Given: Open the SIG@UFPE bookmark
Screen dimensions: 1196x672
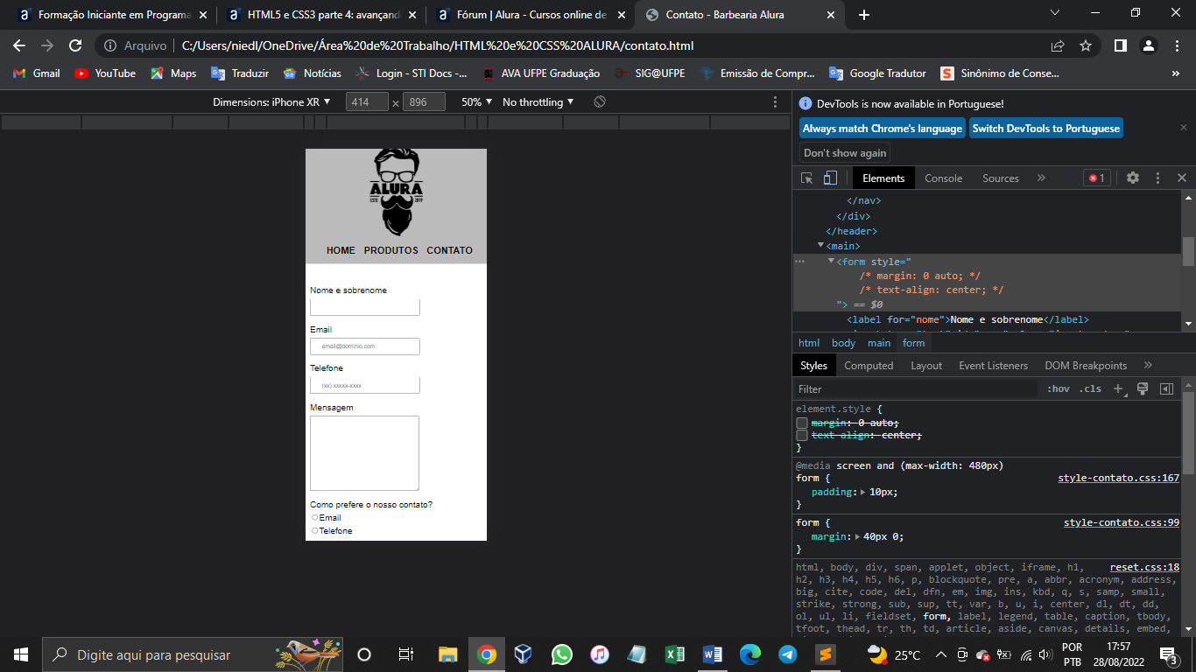Looking at the screenshot, I should [x=650, y=73].
